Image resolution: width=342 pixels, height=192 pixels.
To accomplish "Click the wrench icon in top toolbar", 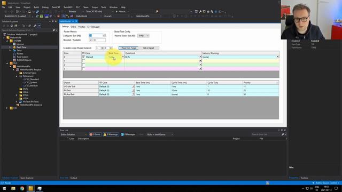I will click(200, 12).
